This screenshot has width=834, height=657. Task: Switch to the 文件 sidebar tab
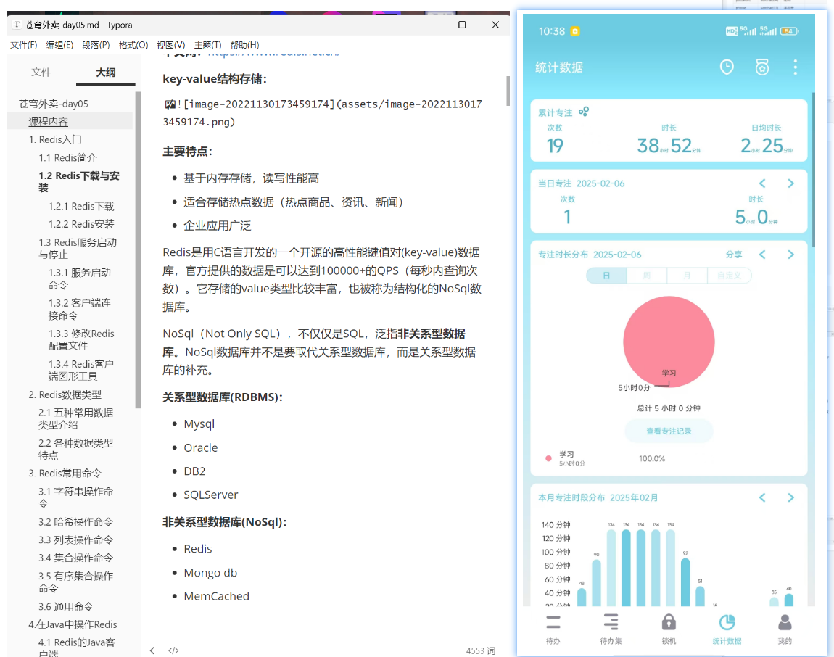click(x=41, y=72)
